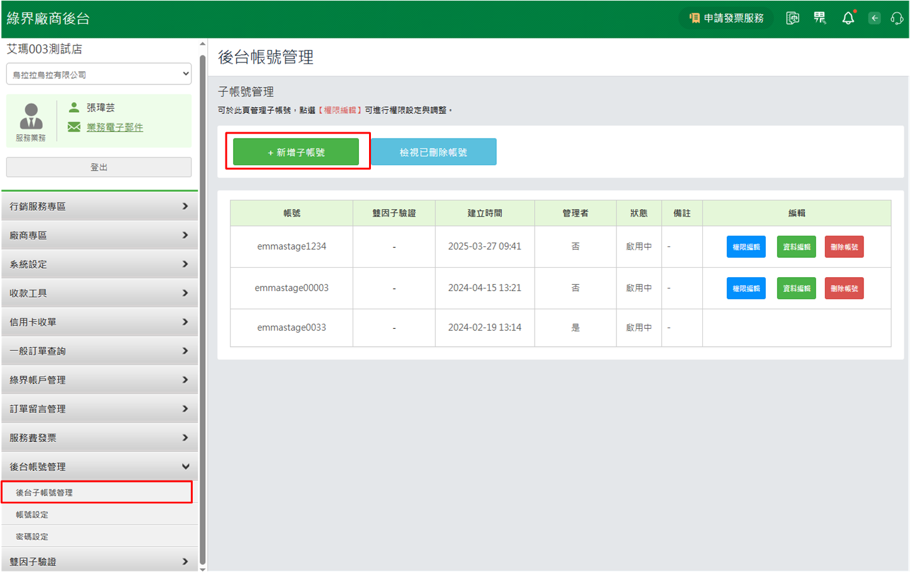The image size is (910, 572).
Task: Click the 界 icon in the top bar
Action: click(x=819, y=18)
